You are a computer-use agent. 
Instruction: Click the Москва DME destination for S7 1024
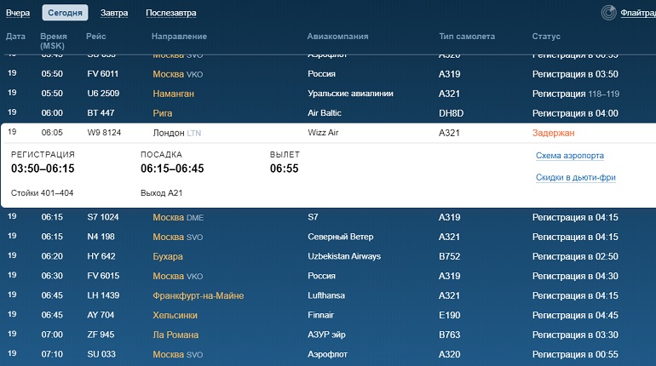[x=178, y=217]
